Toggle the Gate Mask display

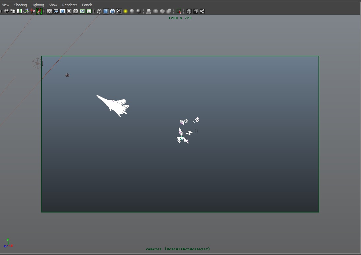tap(69, 11)
